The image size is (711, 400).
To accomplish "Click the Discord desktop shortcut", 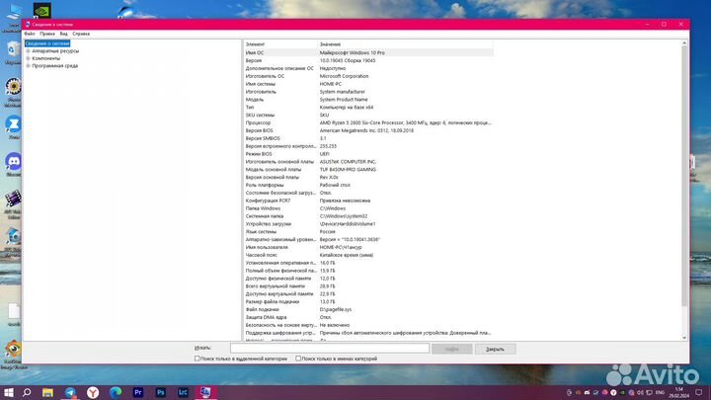I will pyautogui.click(x=14, y=160).
